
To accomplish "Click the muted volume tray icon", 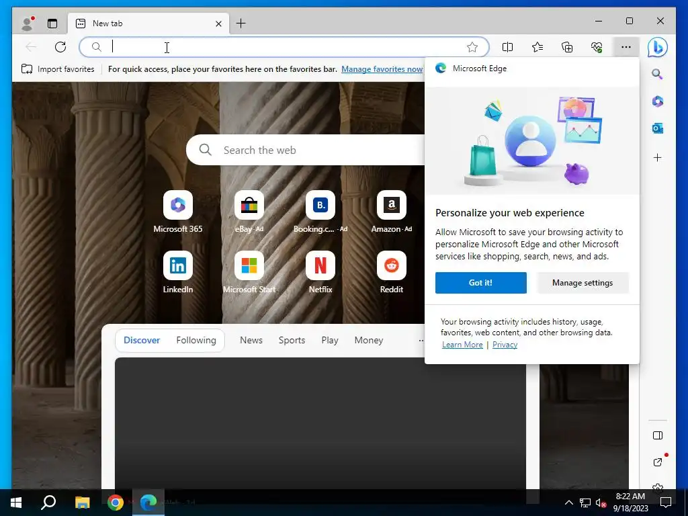I will [601, 503].
